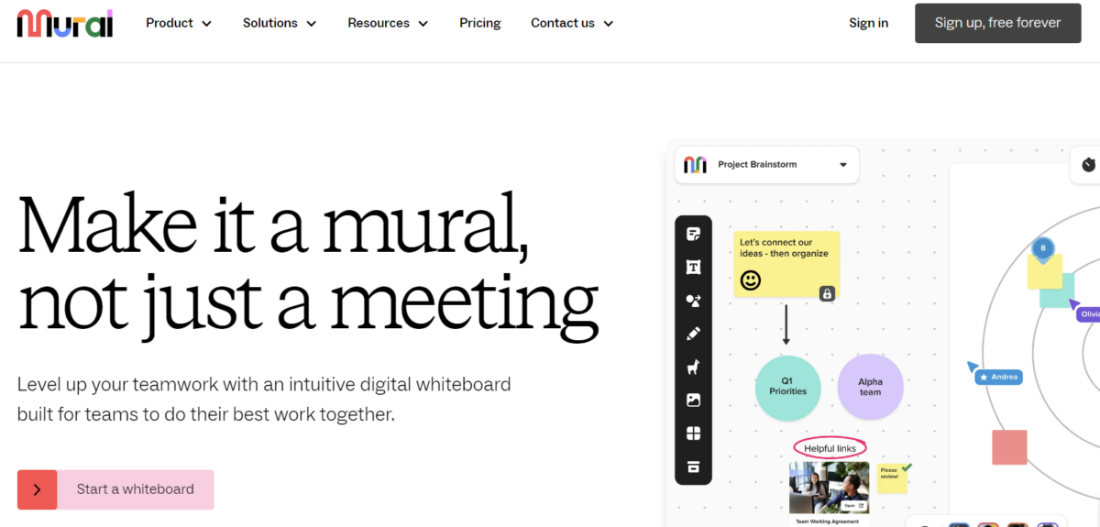The width and height of the screenshot is (1100, 527).
Task: Click the Alpha team purple circle
Action: [870, 387]
